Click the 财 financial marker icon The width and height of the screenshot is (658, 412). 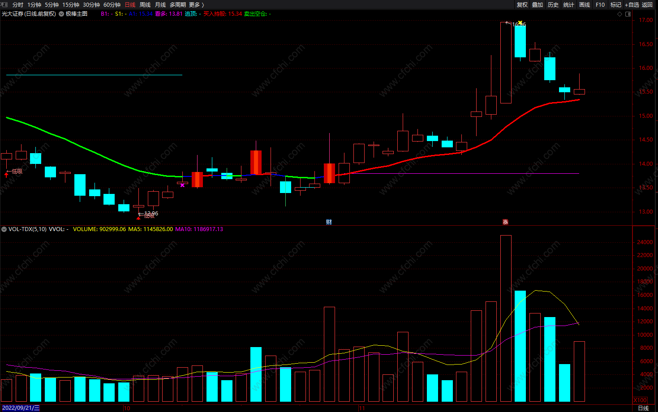coord(329,222)
